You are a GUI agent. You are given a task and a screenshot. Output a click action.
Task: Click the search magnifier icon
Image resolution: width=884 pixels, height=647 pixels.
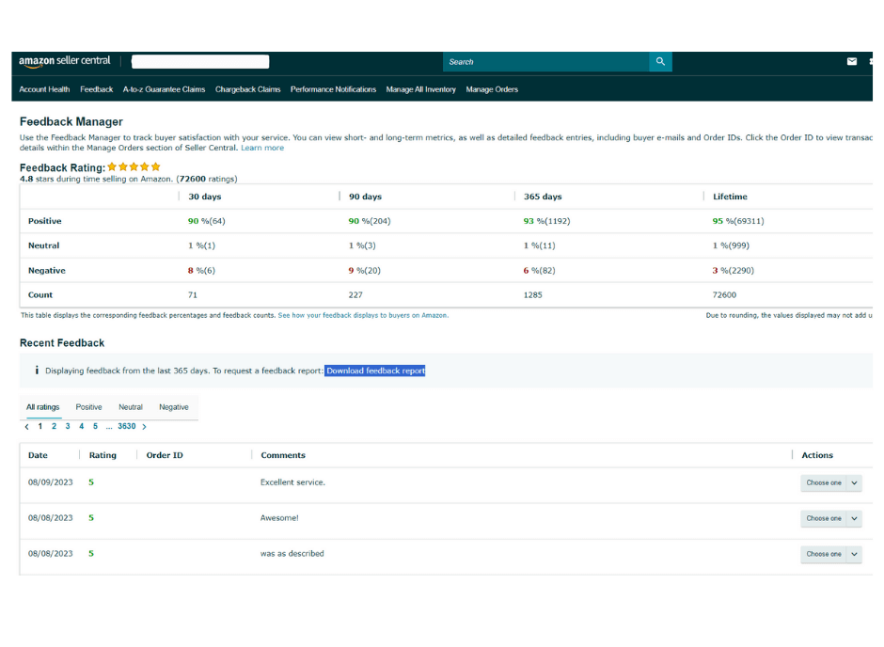pos(660,62)
